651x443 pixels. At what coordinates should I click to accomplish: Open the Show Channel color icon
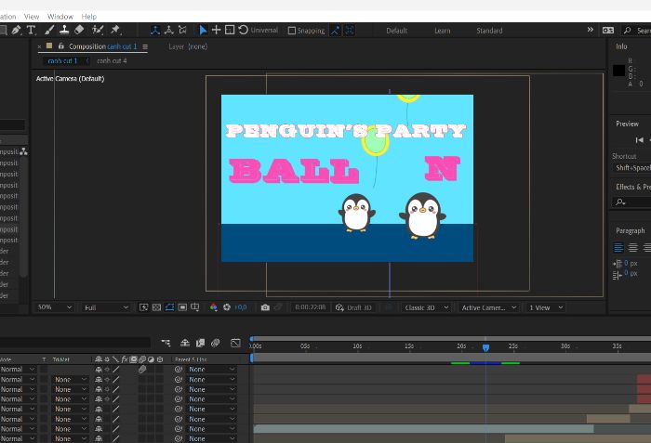point(213,307)
